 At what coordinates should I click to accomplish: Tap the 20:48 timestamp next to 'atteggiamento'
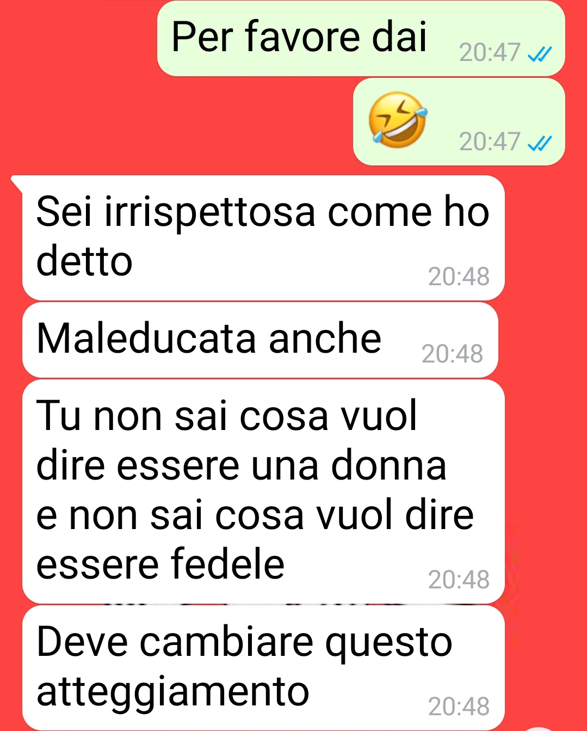click(459, 707)
